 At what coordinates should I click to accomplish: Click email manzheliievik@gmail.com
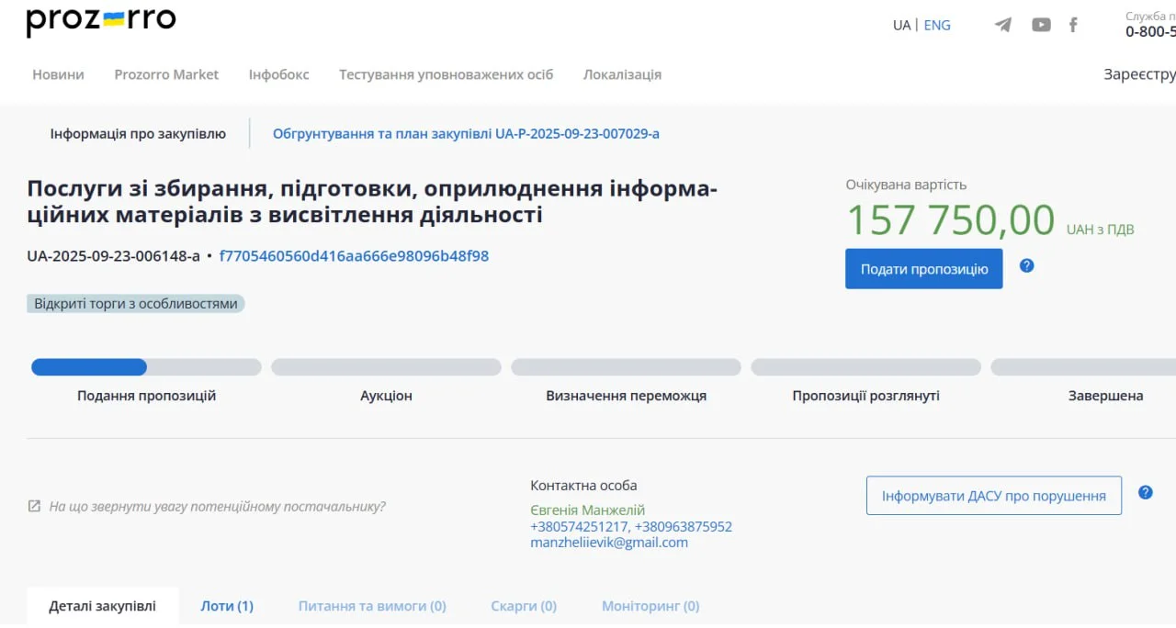[x=608, y=543]
